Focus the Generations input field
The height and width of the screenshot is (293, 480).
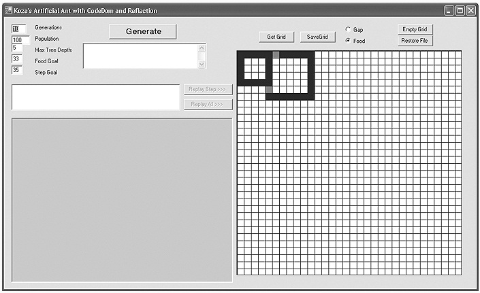pos(19,29)
